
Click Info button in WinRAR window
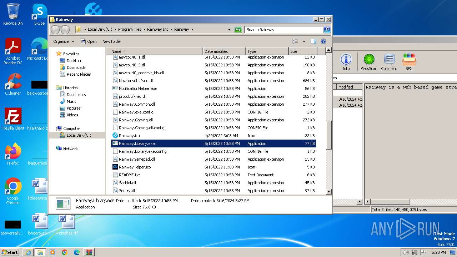coord(346,62)
